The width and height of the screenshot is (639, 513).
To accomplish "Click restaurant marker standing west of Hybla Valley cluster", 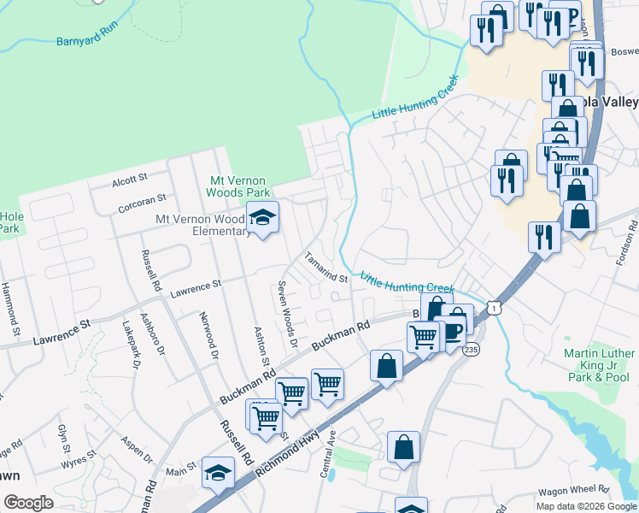I will pyautogui.click(x=507, y=182).
